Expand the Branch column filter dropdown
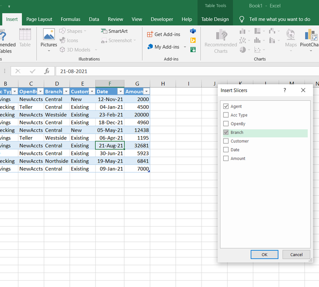The width and height of the screenshot is (319, 287). (x=66, y=91)
